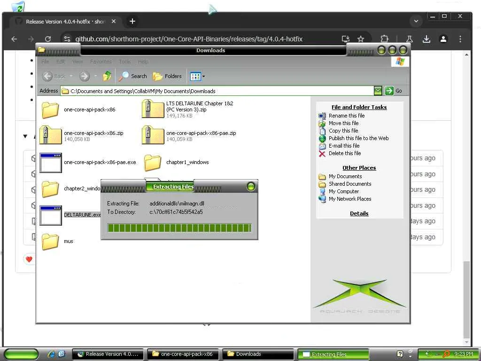Switch to one-core-api-pack-x86 taskbar button
The image size is (481, 361).
[x=183, y=354]
